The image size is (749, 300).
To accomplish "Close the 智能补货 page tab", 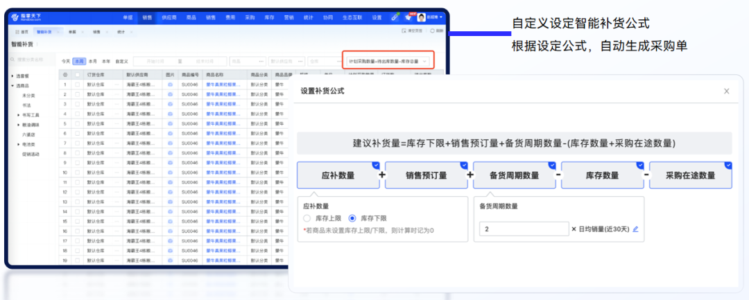I will (58, 31).
